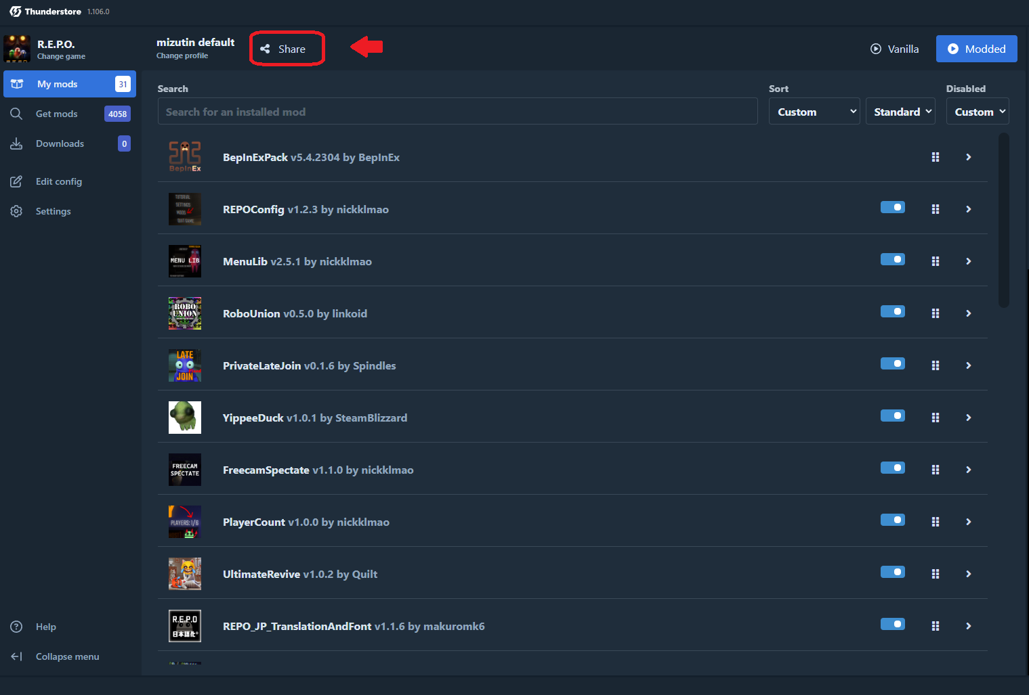Expand the MenuLib row chevron
Image resolution: width=1029 pixels, height=695 pixels.
point(968,261)
